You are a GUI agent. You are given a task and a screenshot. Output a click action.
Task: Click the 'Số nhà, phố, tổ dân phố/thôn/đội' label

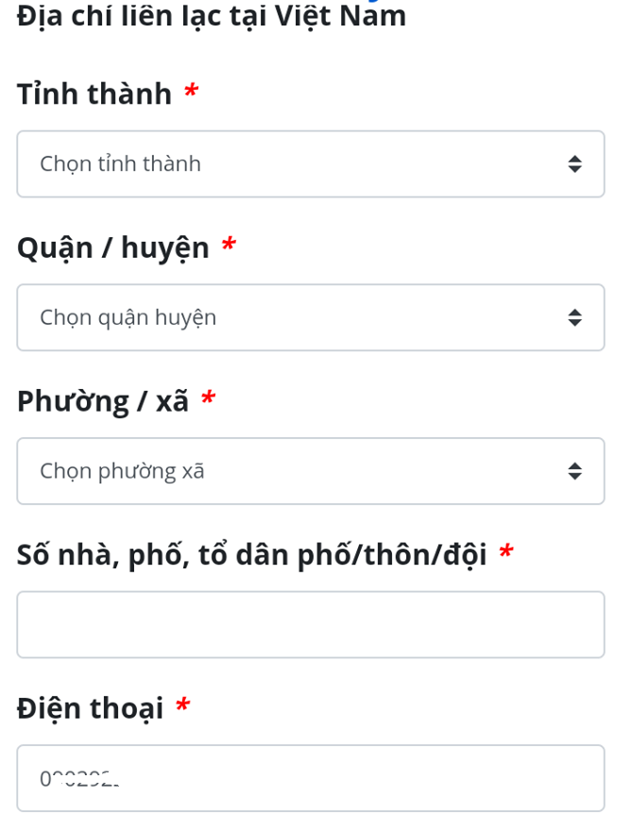pyautogui.click(x=251, y=555)
